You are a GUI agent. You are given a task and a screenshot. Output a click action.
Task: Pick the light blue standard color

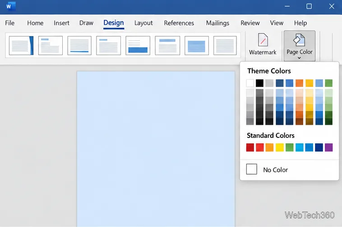click(x=300, y=147)
